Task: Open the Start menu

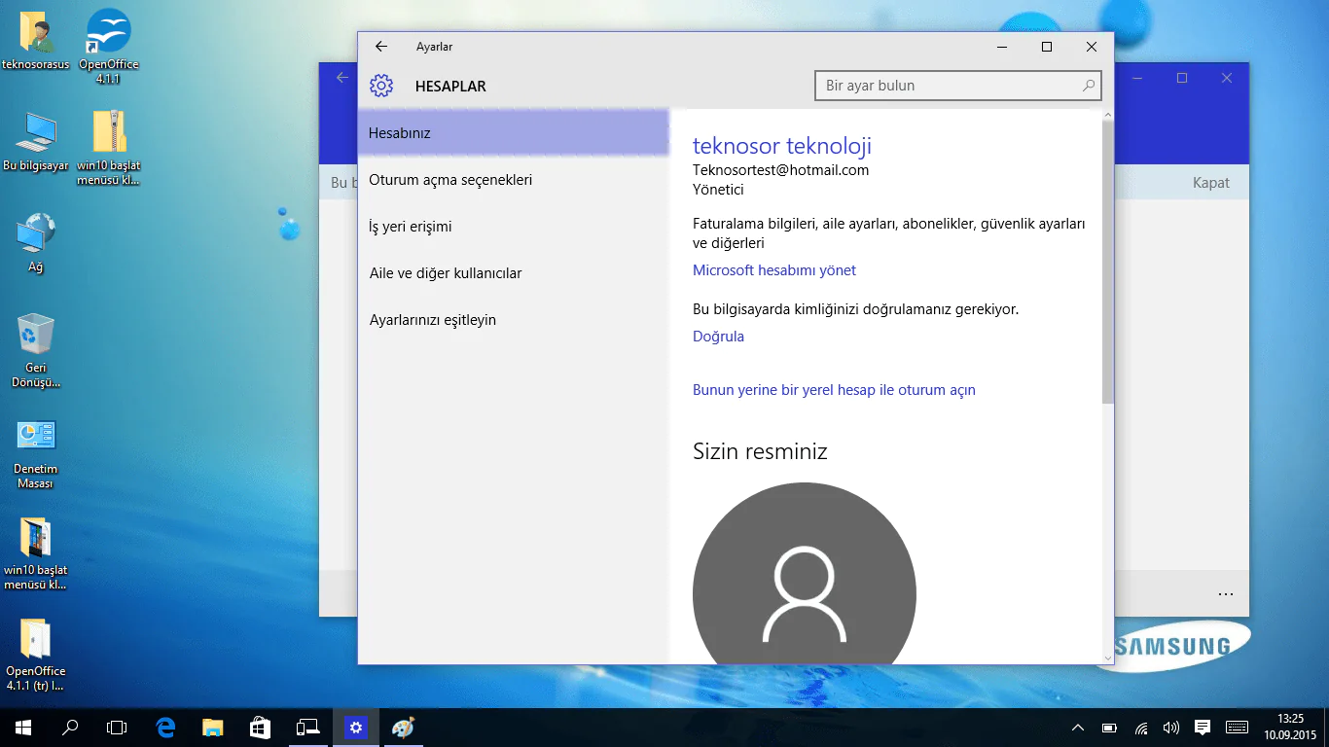Action: point(20,727)
